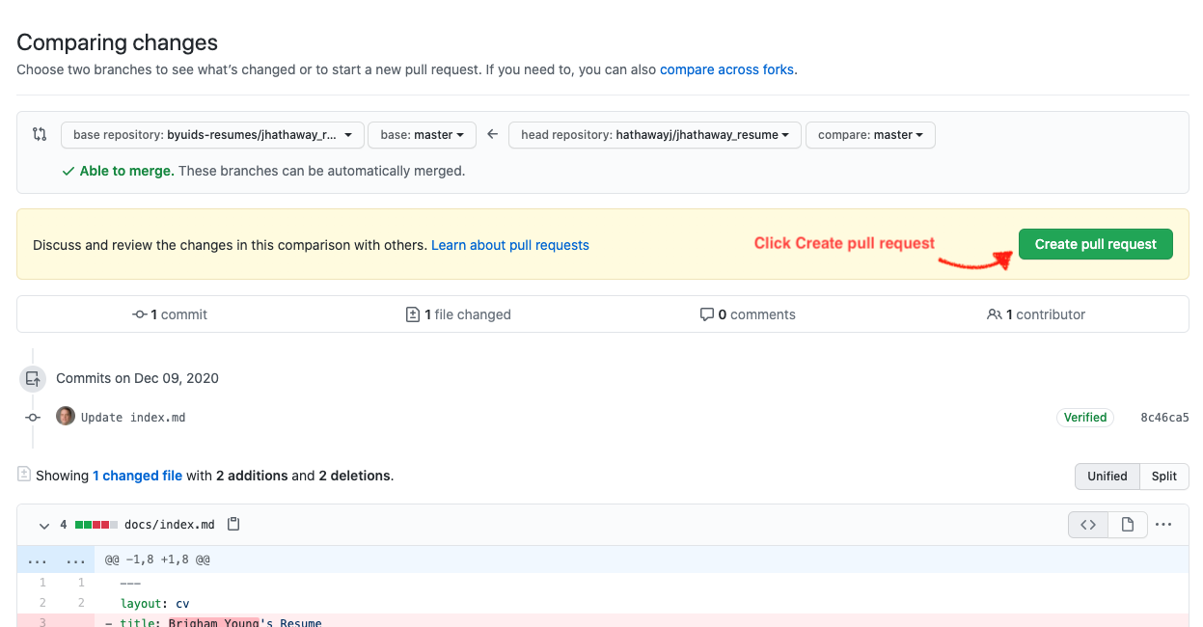Click the commit author avatar
Viewport: 1203px width, 627px height.
[x=66, y=417]
